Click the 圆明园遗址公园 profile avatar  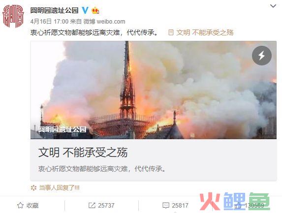[x=13, y=16]
